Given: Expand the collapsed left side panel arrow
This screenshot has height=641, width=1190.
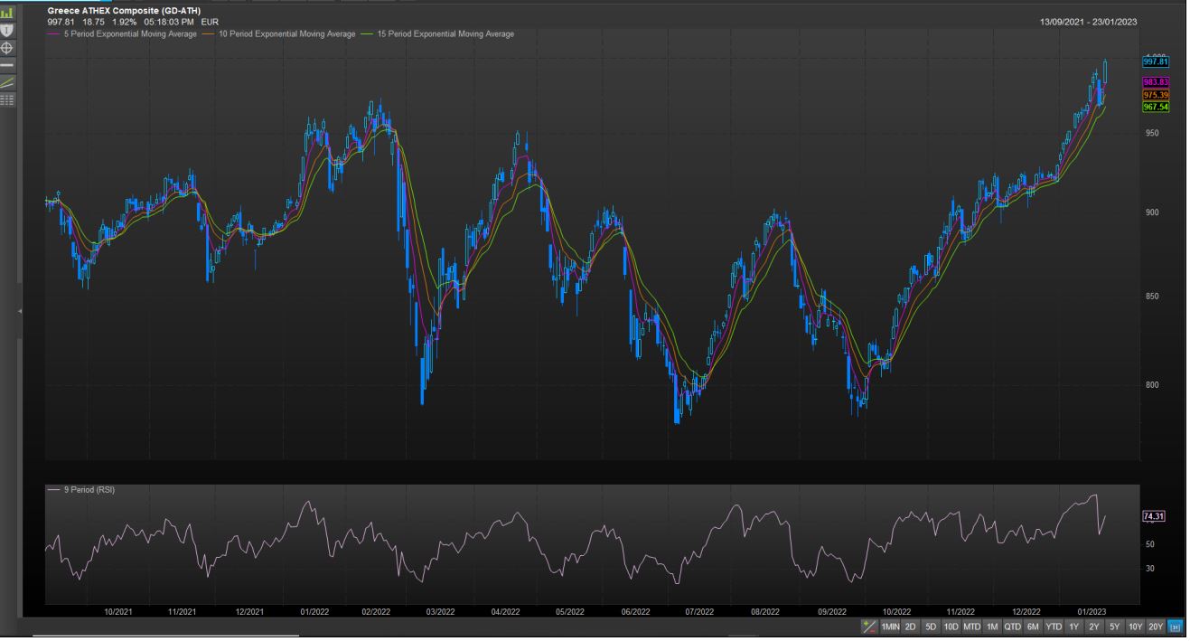Looking at the screenshot, I should (20, 311).
